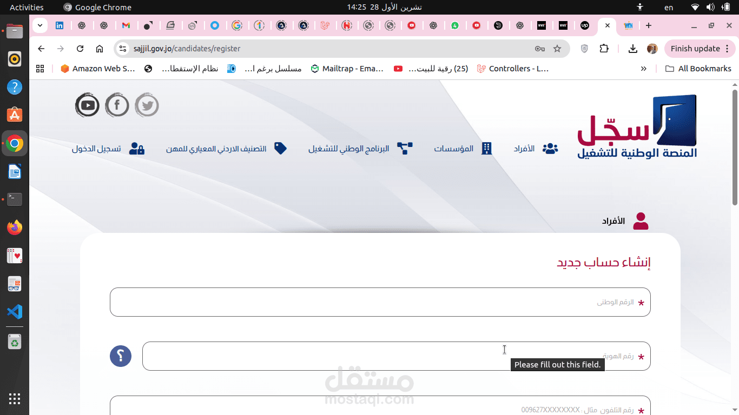Open the All Bookmarks folder

point(698,69)
